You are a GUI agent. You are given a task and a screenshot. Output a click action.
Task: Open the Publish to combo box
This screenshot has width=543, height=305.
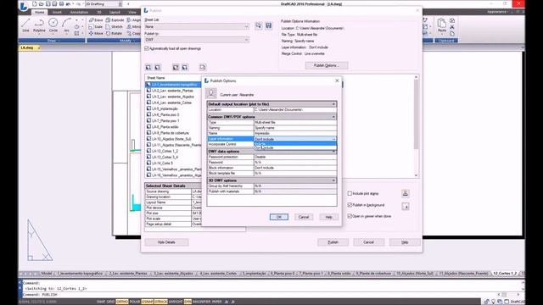[x=197, y=40]
